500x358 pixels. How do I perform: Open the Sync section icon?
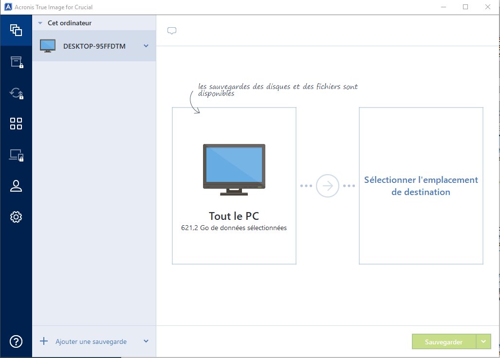(x=16, y=93)
